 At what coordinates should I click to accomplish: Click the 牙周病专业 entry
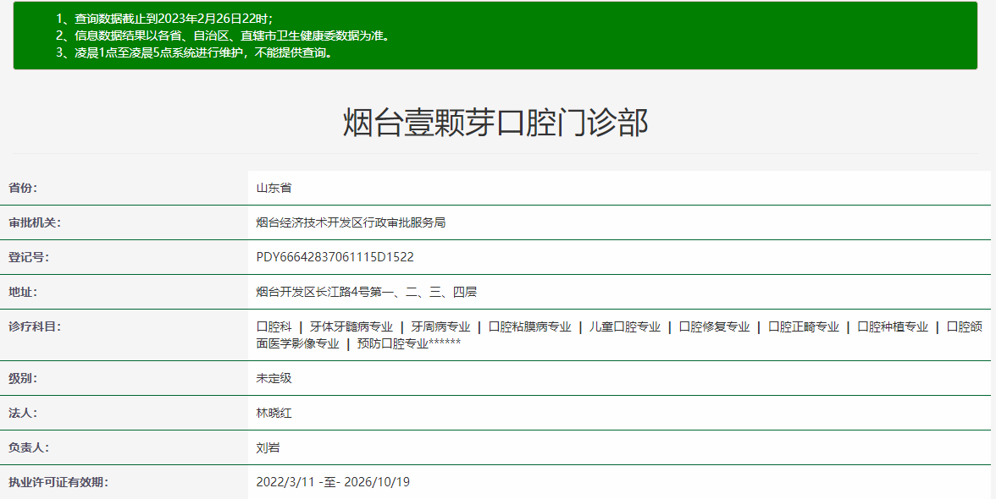[x=440, y=326]
